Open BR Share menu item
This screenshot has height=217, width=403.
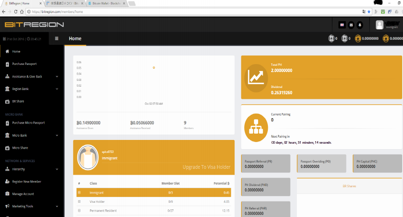pyautogui.click(x=18, y=101)
